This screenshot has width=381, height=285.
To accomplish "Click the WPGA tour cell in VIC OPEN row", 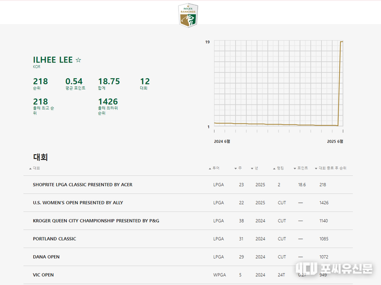I will pyautogui.click(x=220, y=275).
